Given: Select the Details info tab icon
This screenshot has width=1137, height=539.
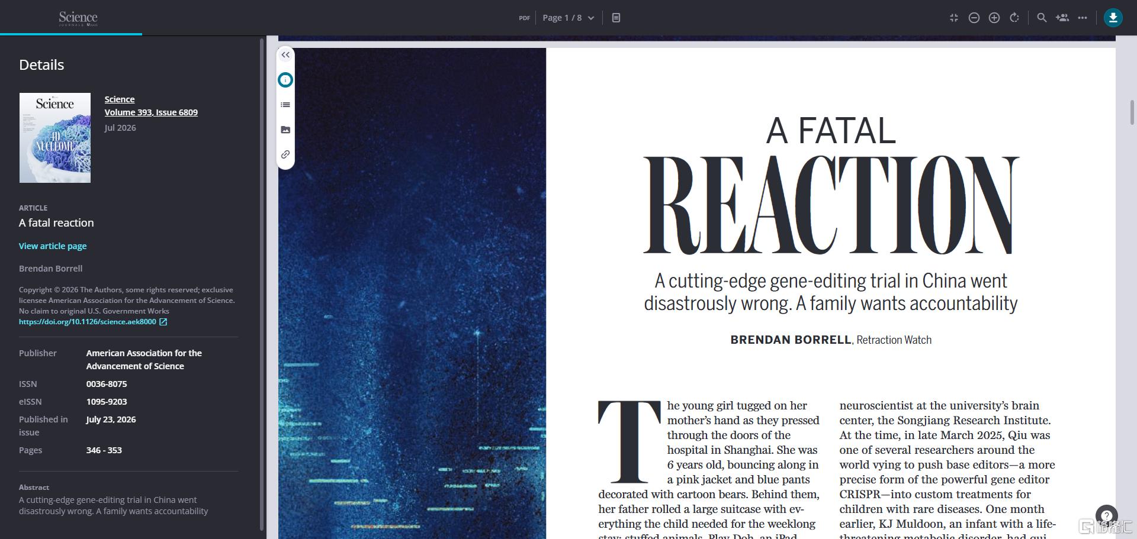Looking at the screenshot, I should (285, 80).
